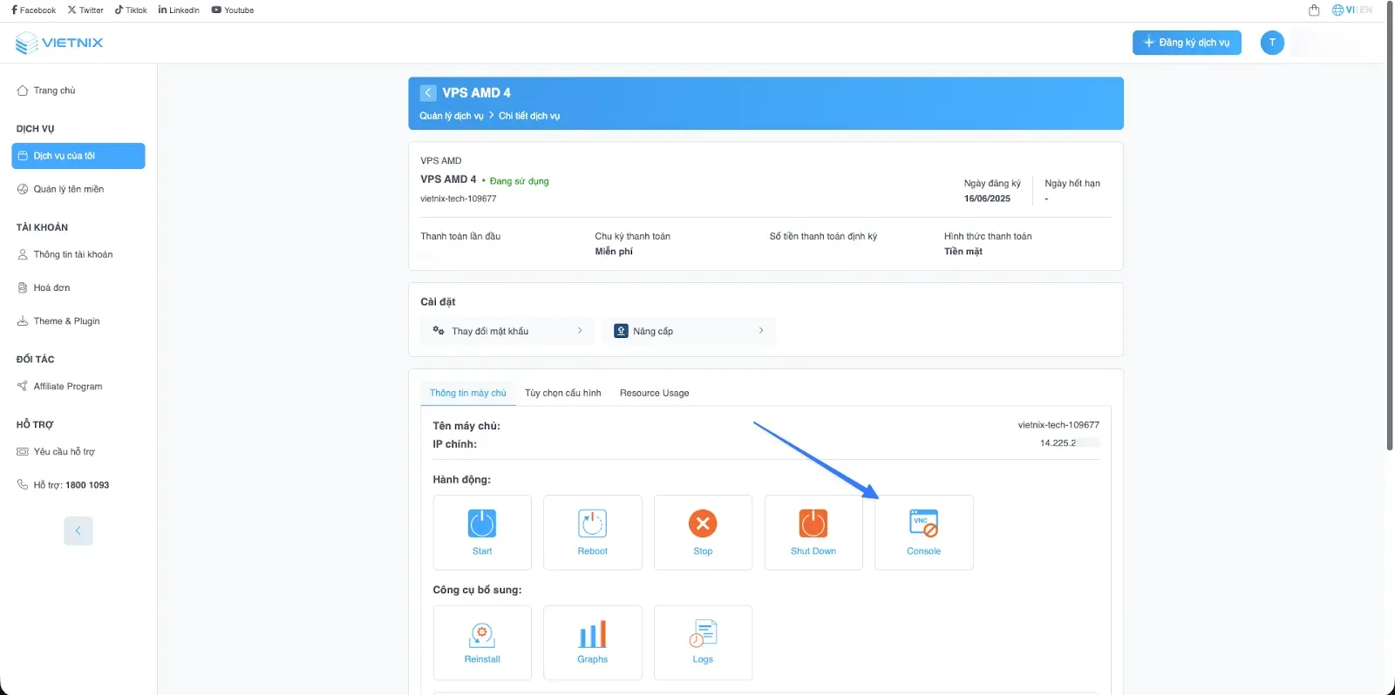Expand Thay đổi mật khẩu option
Screen dimensions: 1395x695
tap(507, 331)
